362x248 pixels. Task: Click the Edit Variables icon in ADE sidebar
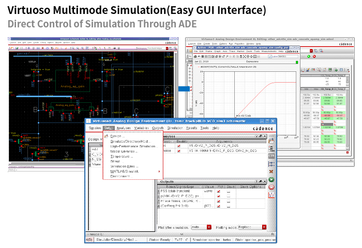[x=271, y=156]
